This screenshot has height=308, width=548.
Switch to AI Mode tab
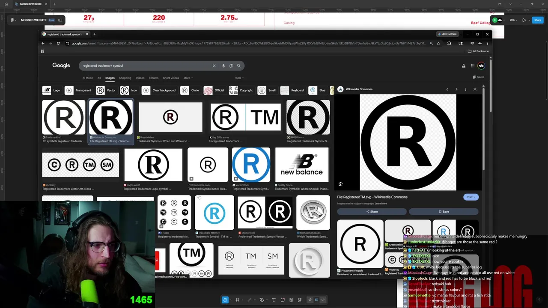(x=88, y=78)
